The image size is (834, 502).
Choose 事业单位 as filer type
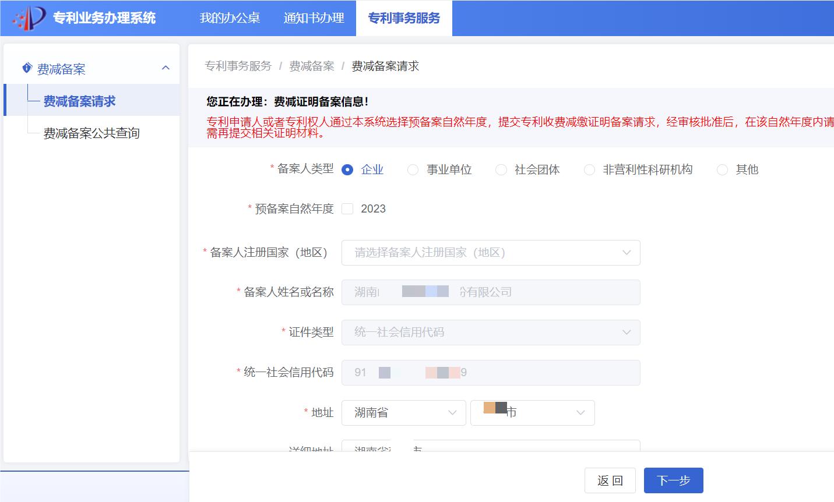tap(413, 169)
